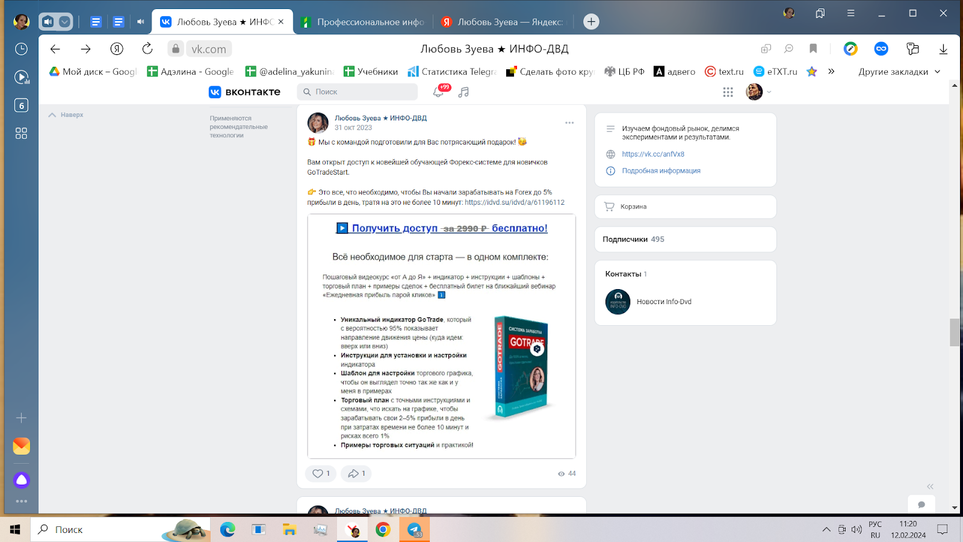Like the GoTradeStart post
Viewport: 963px width, 542px height.
[321, 473]
